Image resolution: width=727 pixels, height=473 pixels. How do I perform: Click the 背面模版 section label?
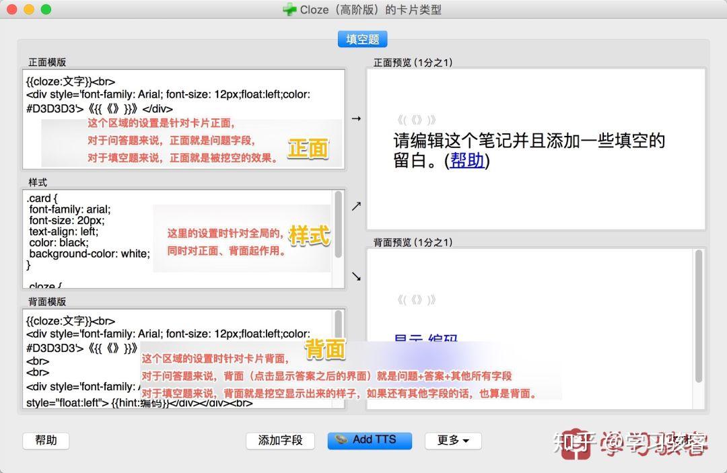point(47,301)
